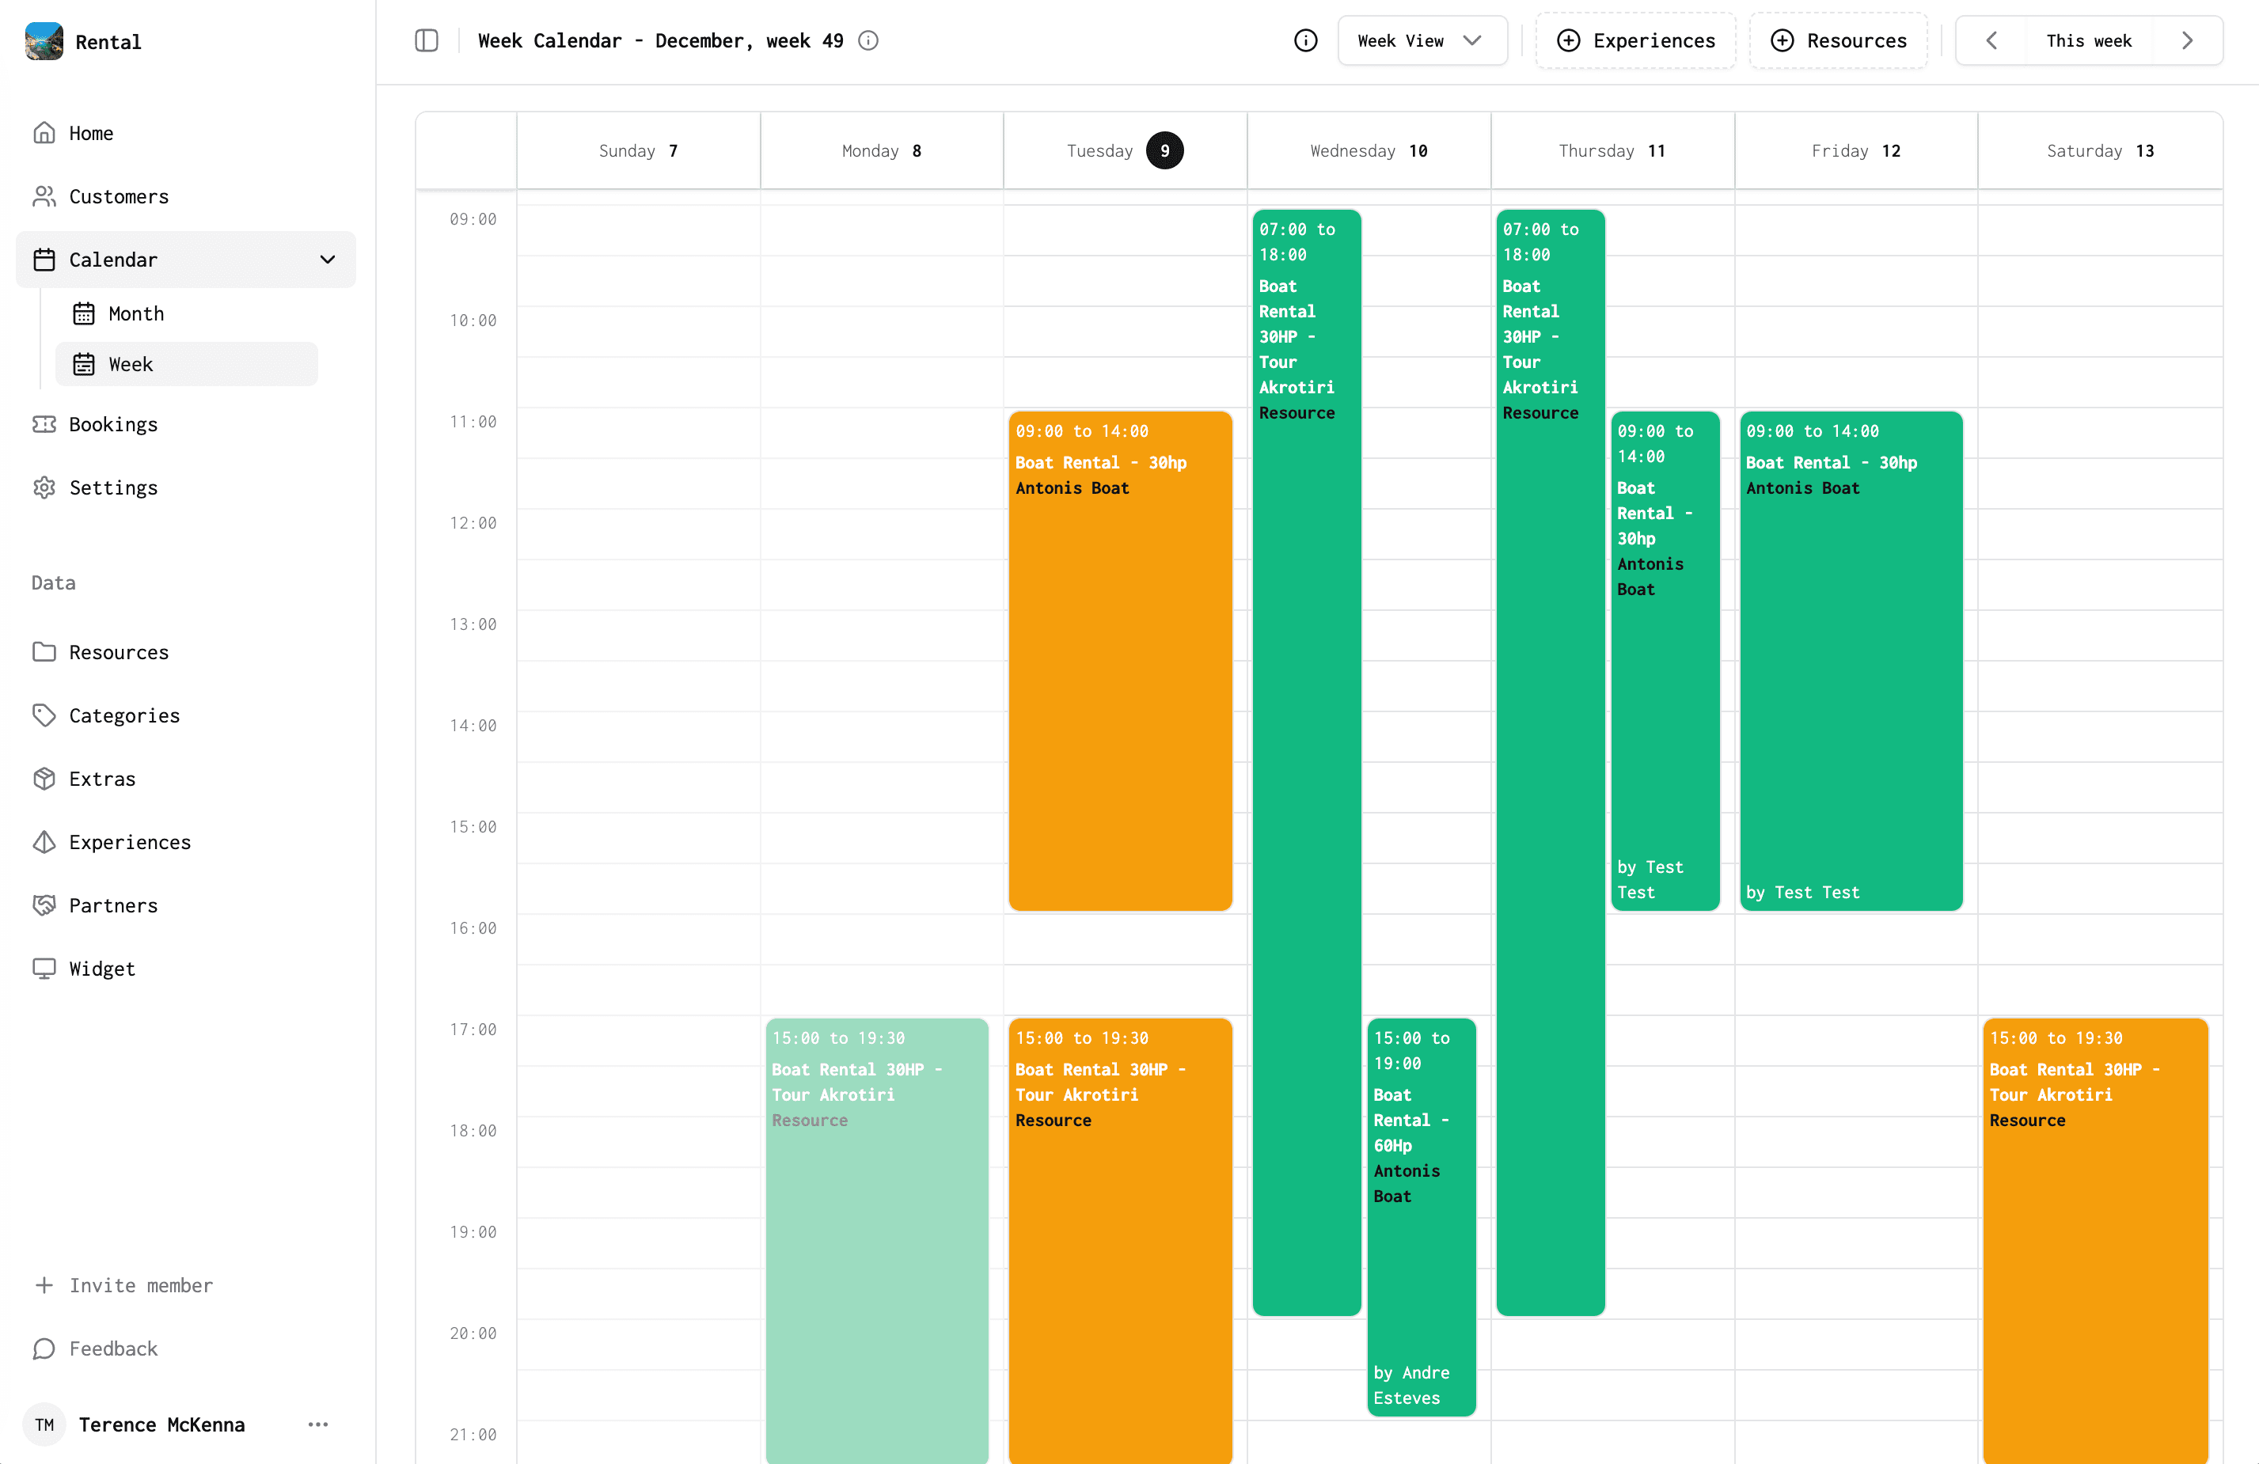Click the calendar info icon near Week View
The image size is (2259, 1464).
1305,40
